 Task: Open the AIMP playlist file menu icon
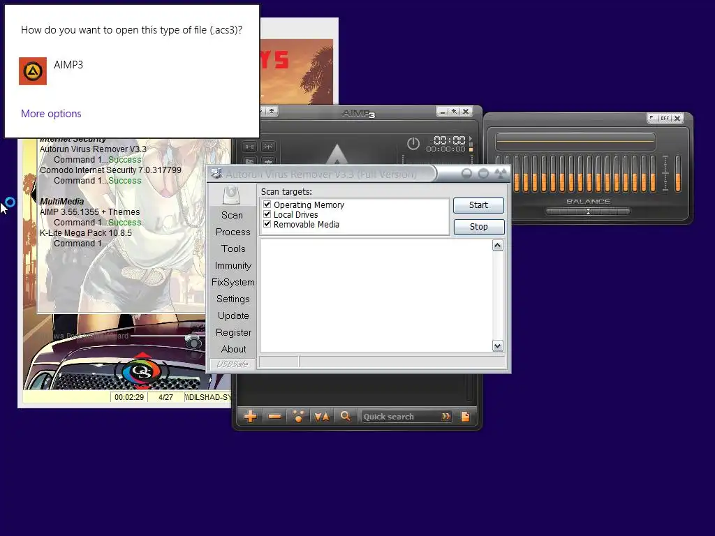coord(465,416)
